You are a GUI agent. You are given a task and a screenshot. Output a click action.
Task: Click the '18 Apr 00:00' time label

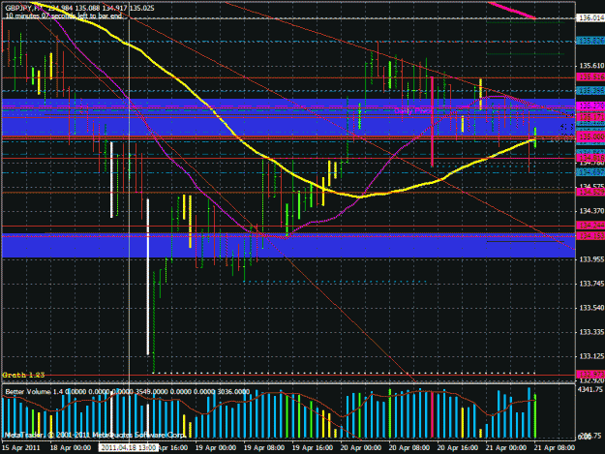(x=71, y=448)
